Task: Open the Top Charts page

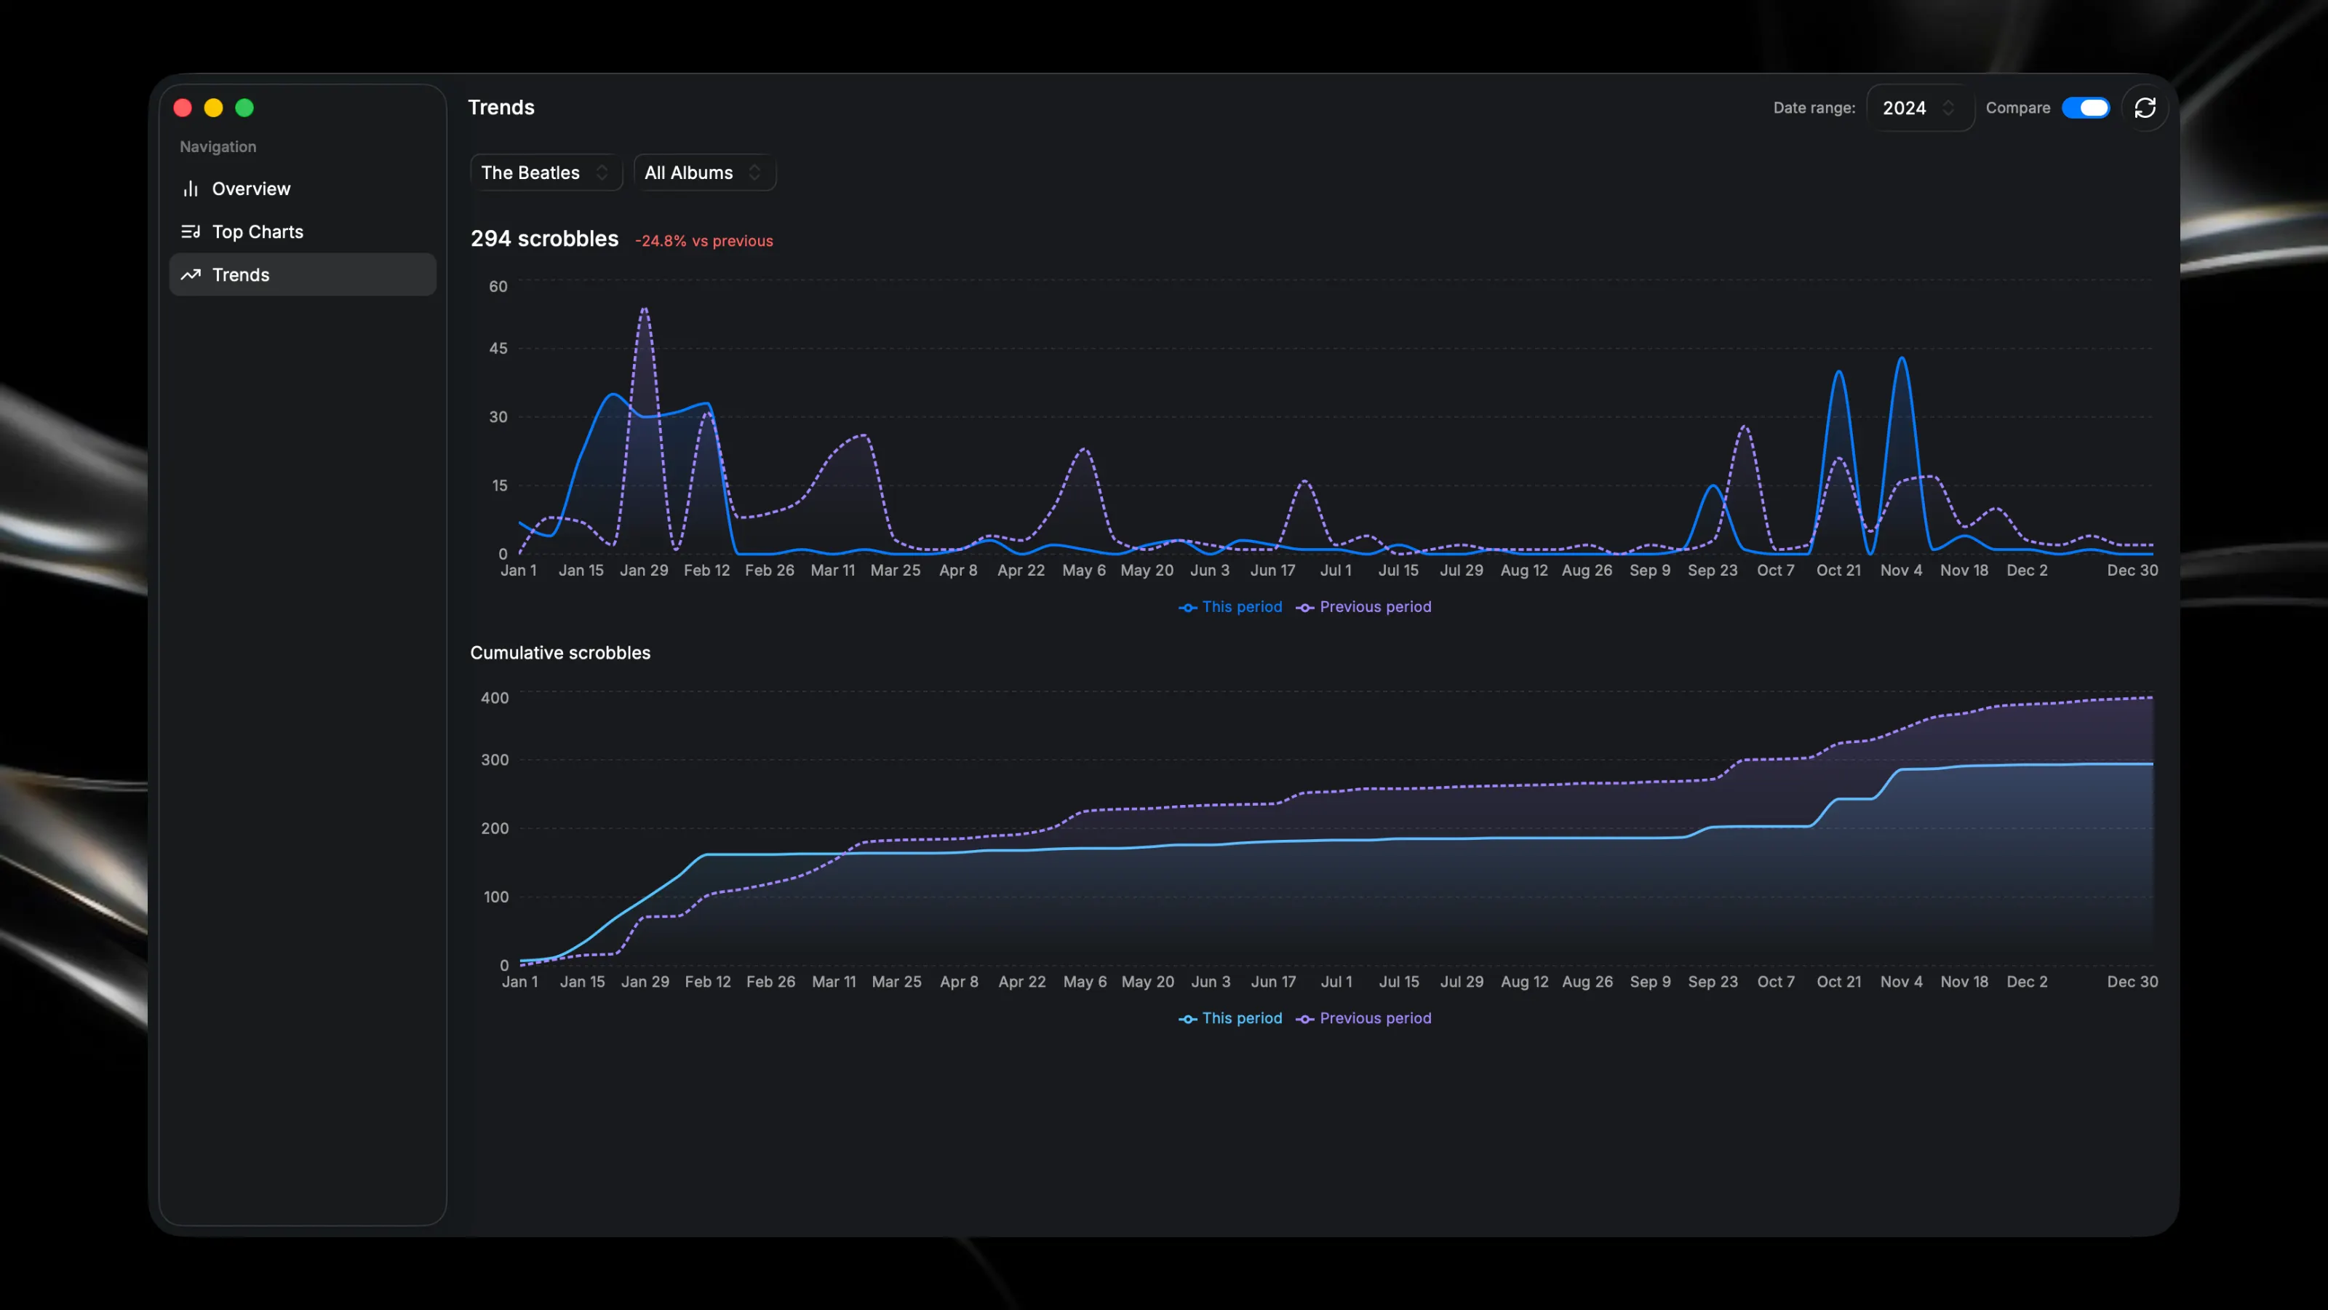Action: click(x=303, y=231)
